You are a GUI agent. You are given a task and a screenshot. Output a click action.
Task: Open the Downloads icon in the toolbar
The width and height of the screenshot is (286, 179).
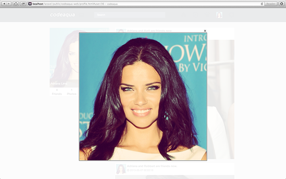tap(281, 4)
